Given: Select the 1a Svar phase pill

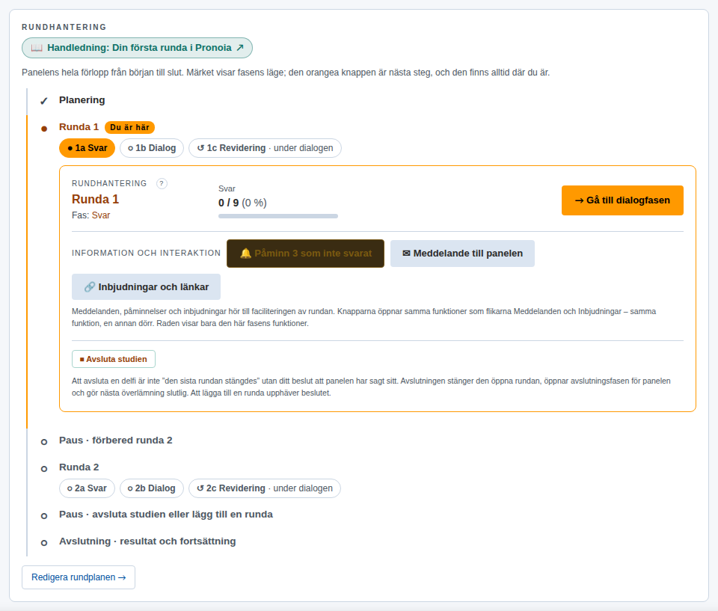Looking at the screenshot, I should tap(87, 148).
